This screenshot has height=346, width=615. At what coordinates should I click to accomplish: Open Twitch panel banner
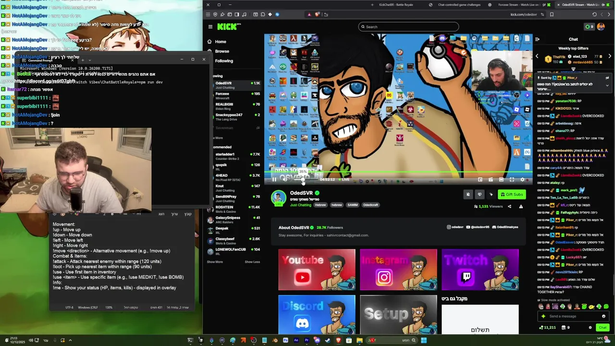pos(480,270)
